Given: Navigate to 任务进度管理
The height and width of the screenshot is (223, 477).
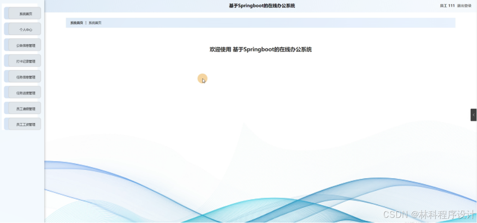Looking at the screenshot, I should [x=22, y=92].
